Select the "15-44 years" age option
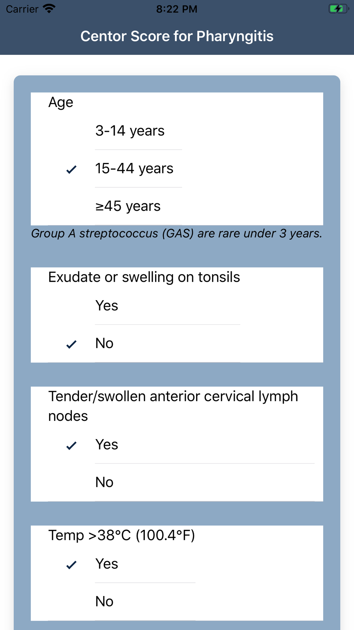This screenshot has width=354, height=630. pyautogui.click(x=134, y=168)
